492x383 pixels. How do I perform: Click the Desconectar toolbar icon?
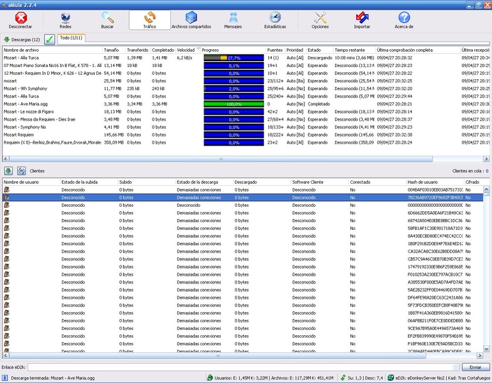coord(20,18)
